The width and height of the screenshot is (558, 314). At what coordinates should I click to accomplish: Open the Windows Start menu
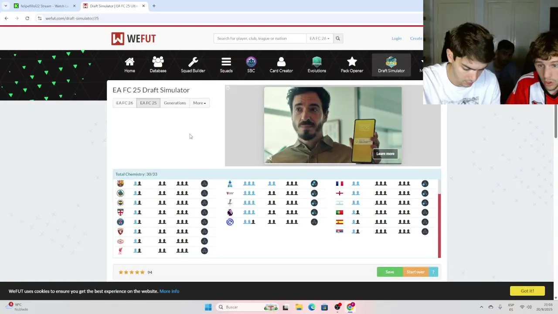click(208, 307)
